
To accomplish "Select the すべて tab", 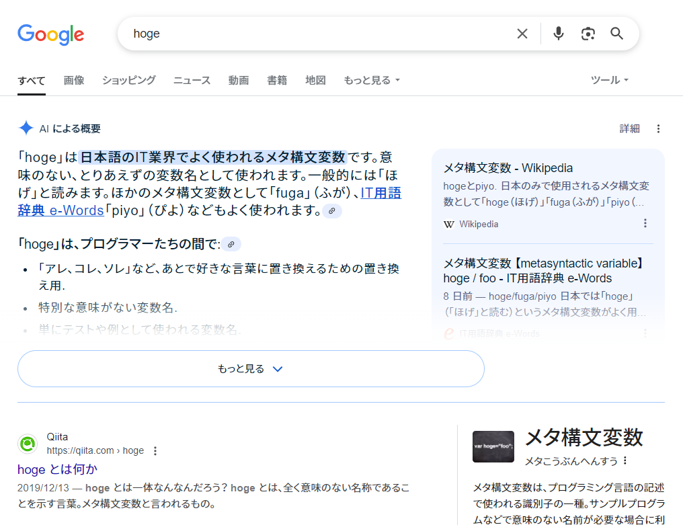I will 32,81.
